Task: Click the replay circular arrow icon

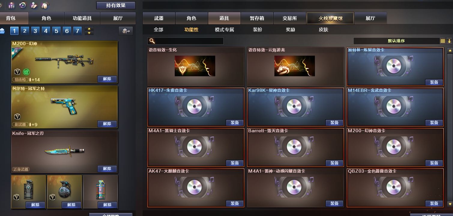Action: [x=23, y=5]
